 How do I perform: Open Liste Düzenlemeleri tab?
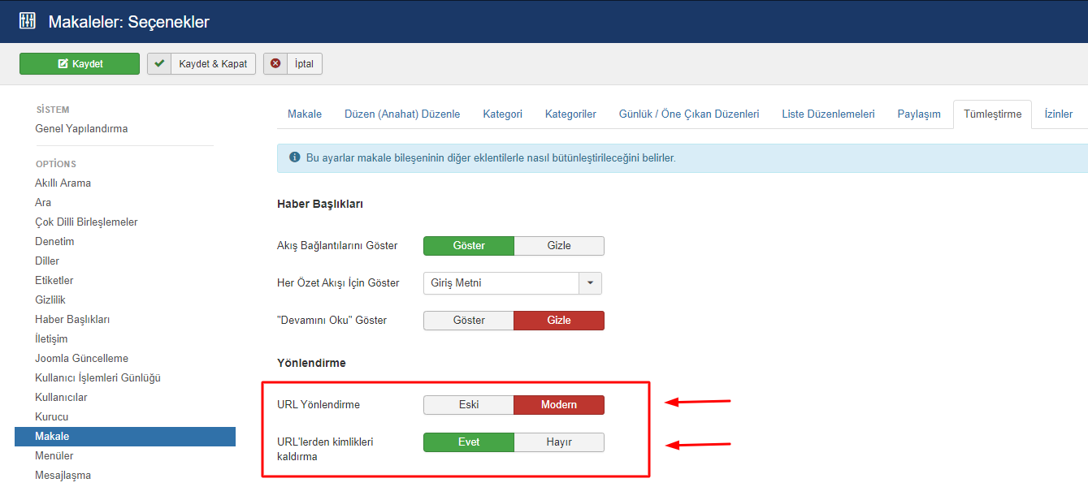coord(828,114)
